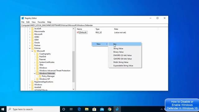Open the Help menu
Image resolution: width=199 pixels, height=112 pixels.
49,22
